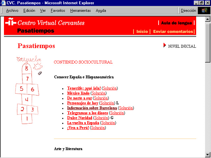This screenshot has width=211, height=158.
Task: Open the Tenerife: ¡qué isla! activity
Action: [x=84, y=88]
